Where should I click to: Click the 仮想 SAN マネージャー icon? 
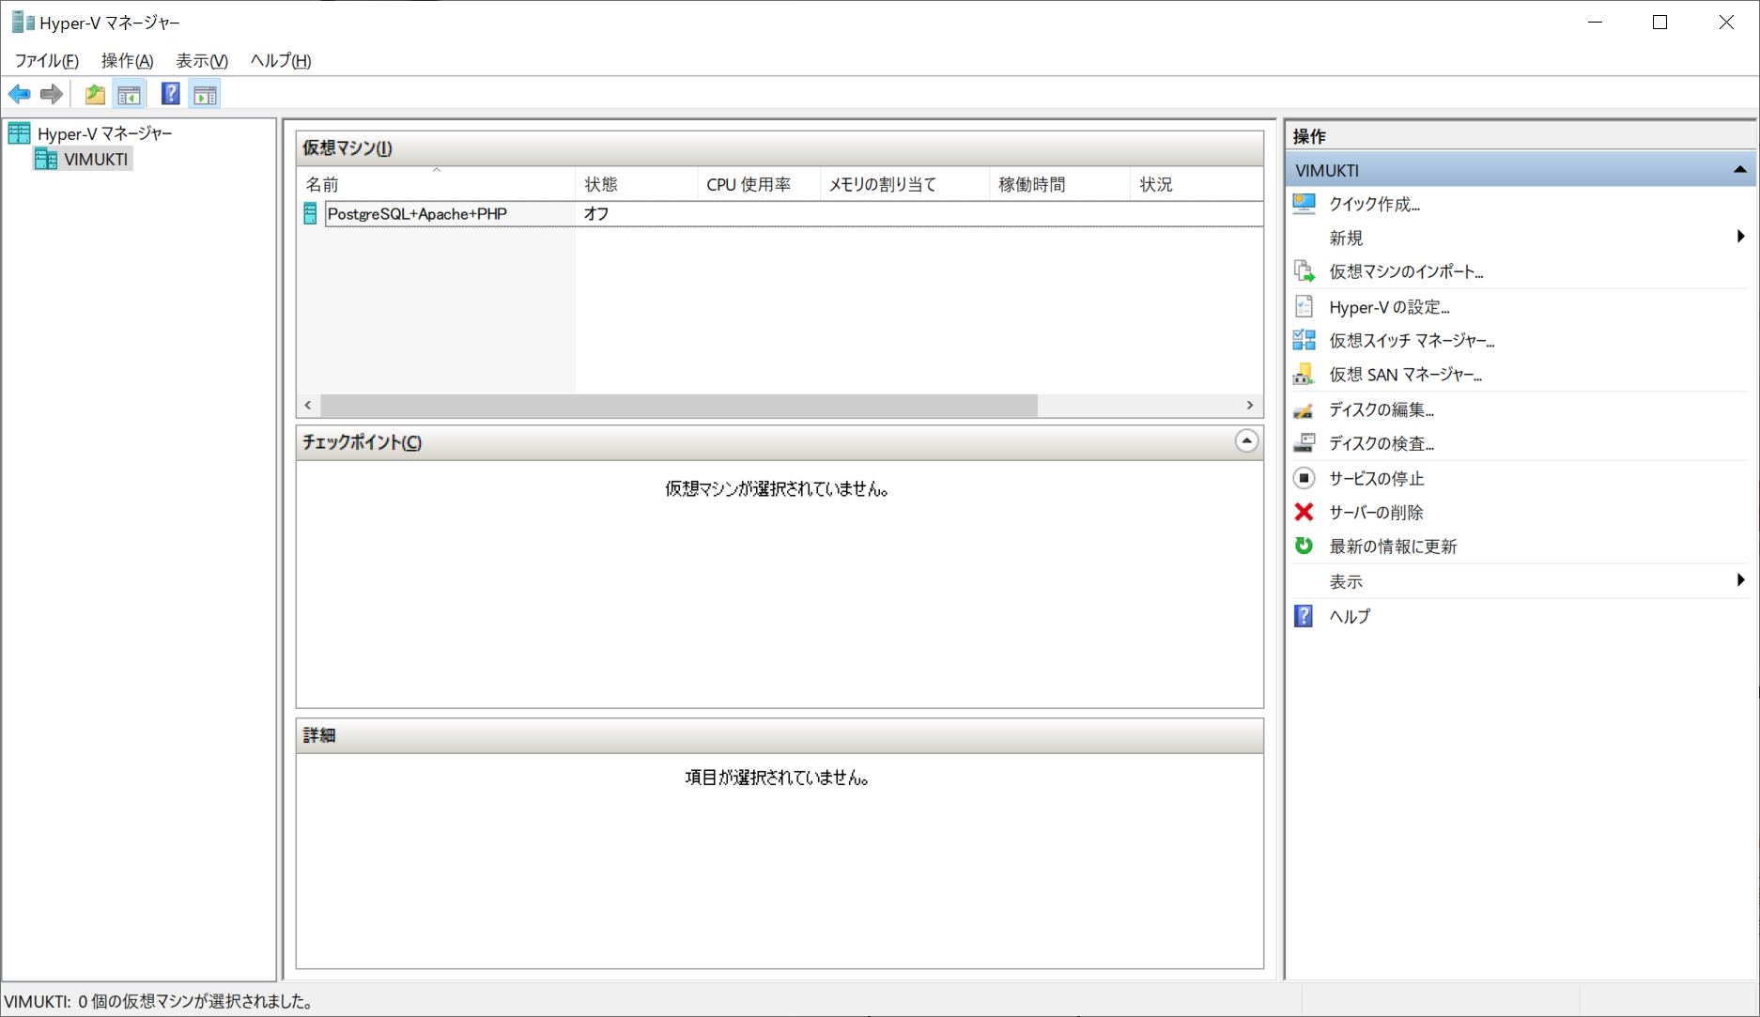coord(1305,374)
